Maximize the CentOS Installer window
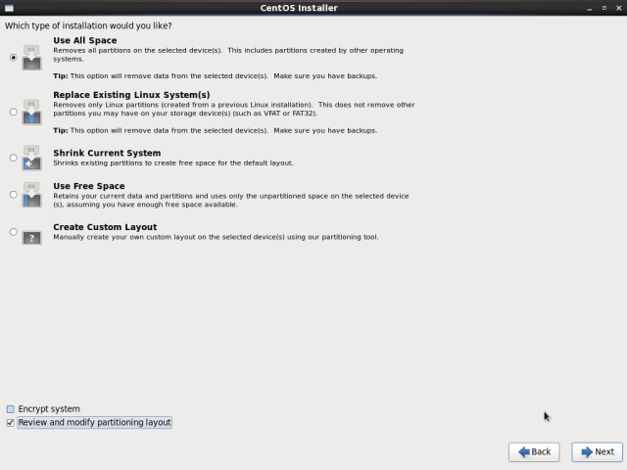Screen dimensions: 627x470 [604, 8]
